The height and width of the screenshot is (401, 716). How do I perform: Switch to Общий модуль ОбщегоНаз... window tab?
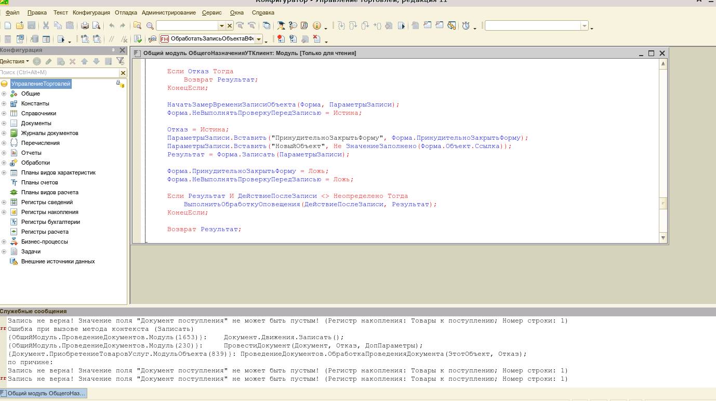[x=44, y=394]
